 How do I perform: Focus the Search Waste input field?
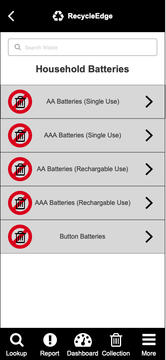(x=83, y=47)
